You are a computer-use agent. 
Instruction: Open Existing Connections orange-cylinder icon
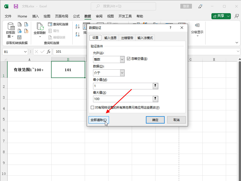26,31
